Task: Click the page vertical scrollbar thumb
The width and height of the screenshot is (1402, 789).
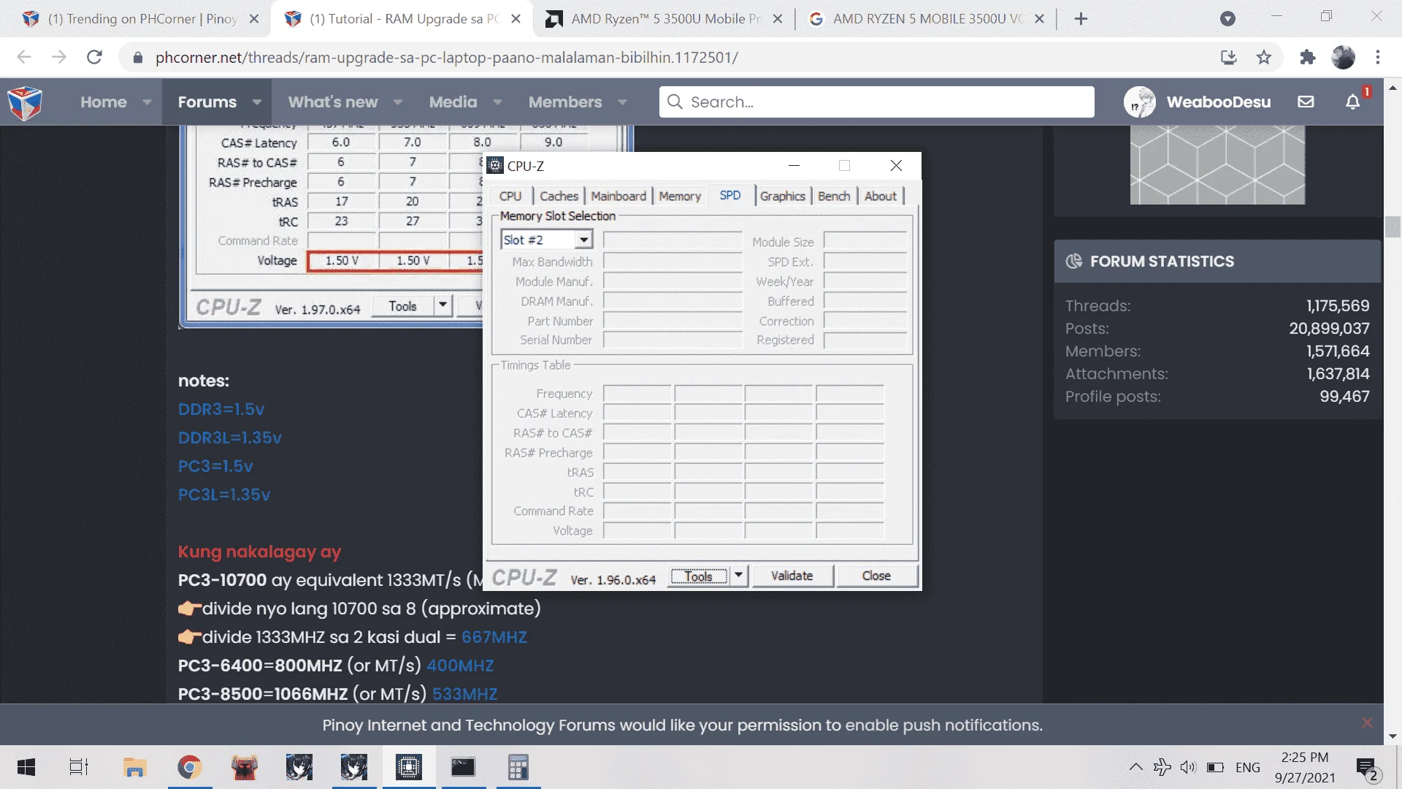Action: coord(1393,227)
